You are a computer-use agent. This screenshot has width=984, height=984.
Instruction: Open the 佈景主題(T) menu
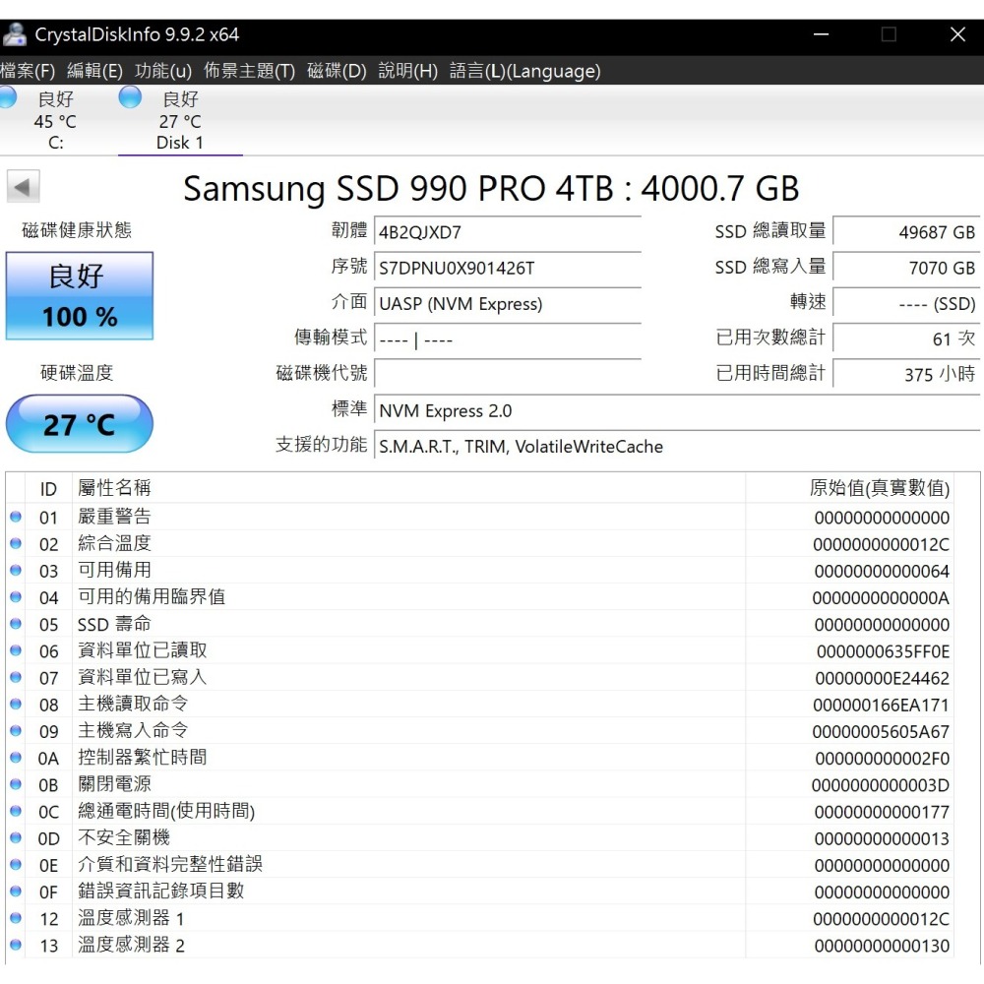[x=249, y=70]
